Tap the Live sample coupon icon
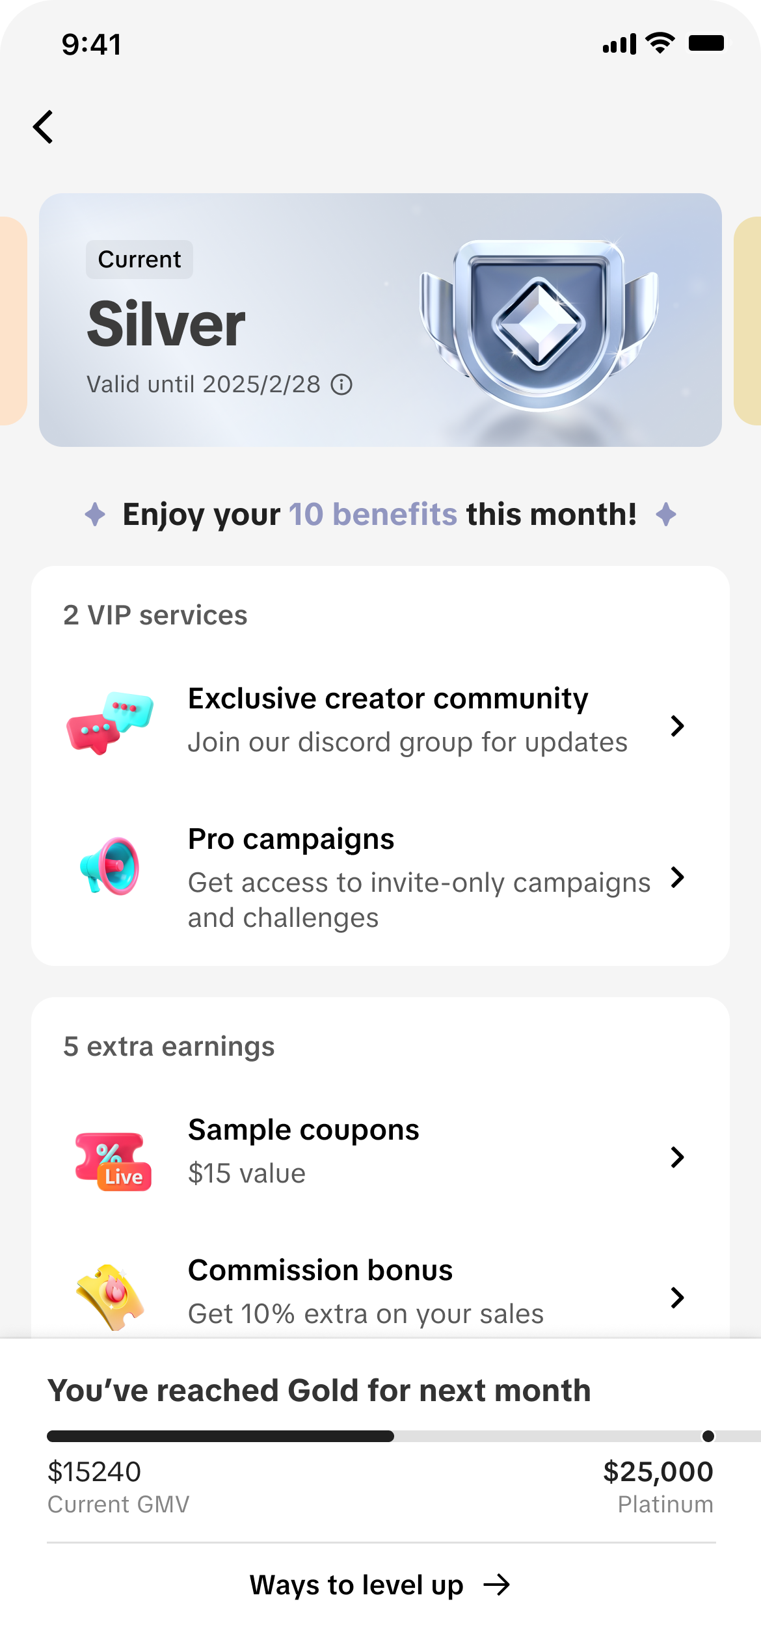Image resolution: width=761 pixels, height=1647 pixels. tap(113, 1161)
